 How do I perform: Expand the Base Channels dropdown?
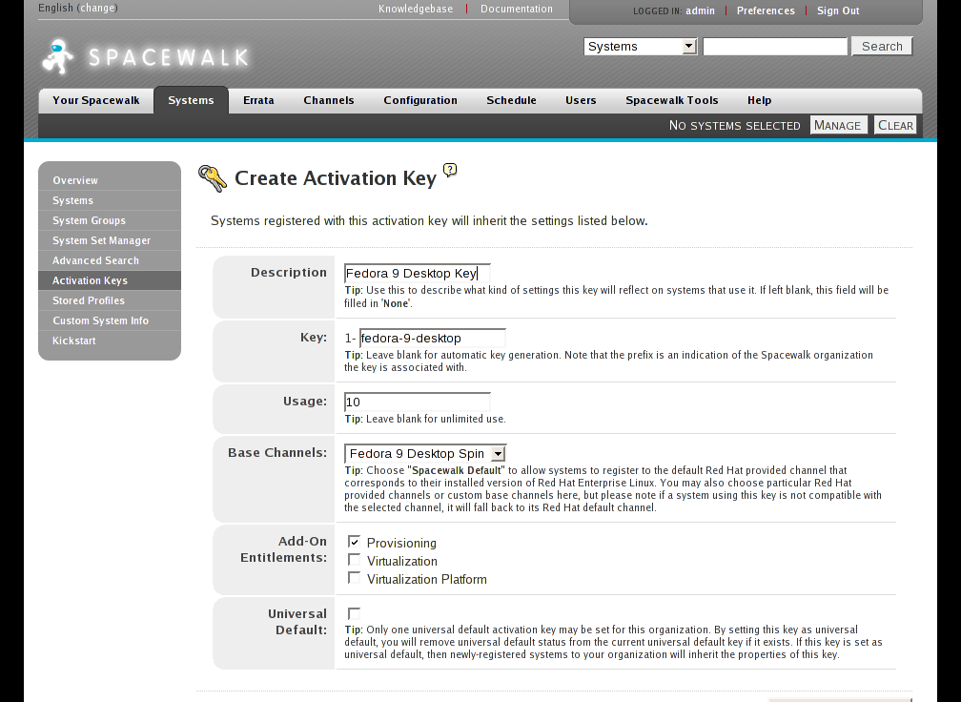(x=425, y=454)
